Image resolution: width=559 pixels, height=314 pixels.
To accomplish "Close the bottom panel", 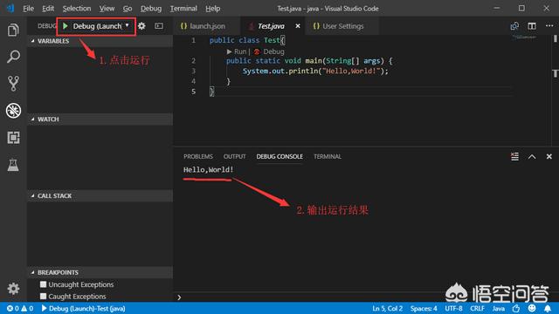I will (549, 156).
